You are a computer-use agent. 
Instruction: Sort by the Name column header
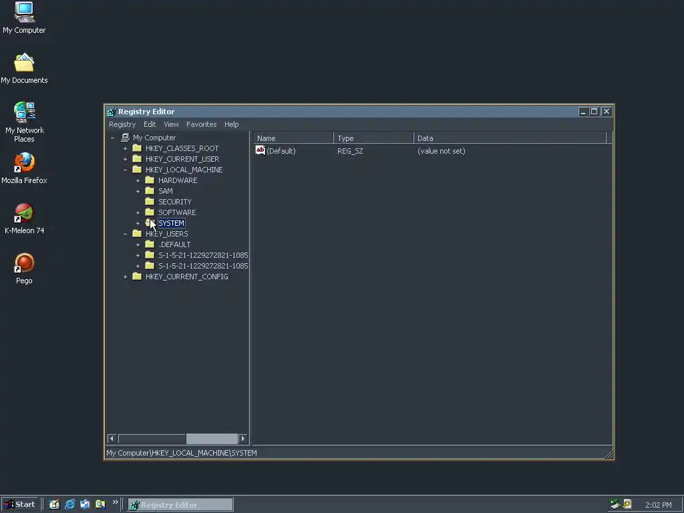tap(293, 138)
